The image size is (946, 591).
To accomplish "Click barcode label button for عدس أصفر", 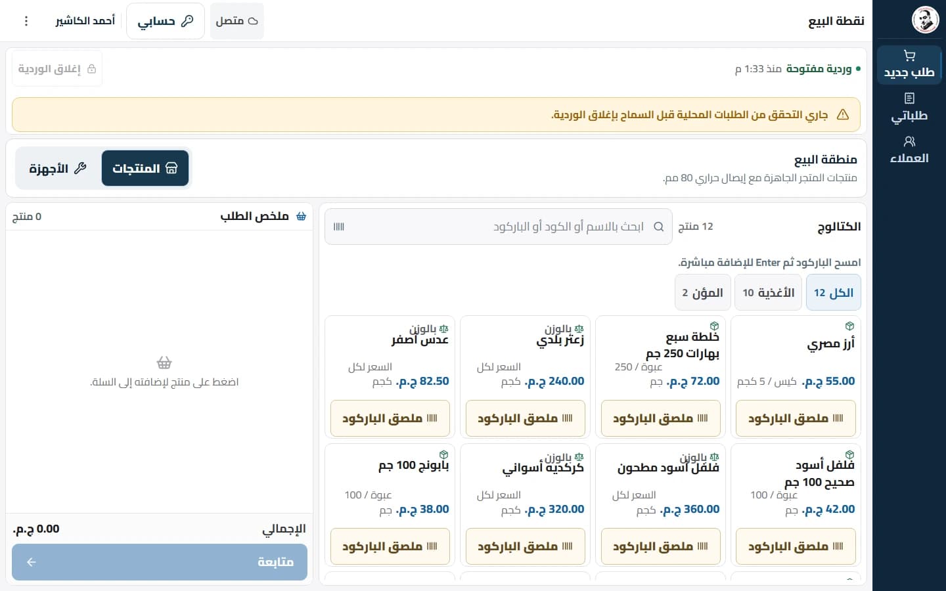I will 390,418.
